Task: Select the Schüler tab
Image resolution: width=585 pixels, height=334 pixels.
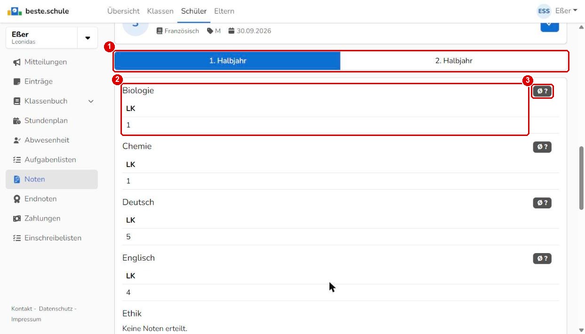Action: pos(194,11)
